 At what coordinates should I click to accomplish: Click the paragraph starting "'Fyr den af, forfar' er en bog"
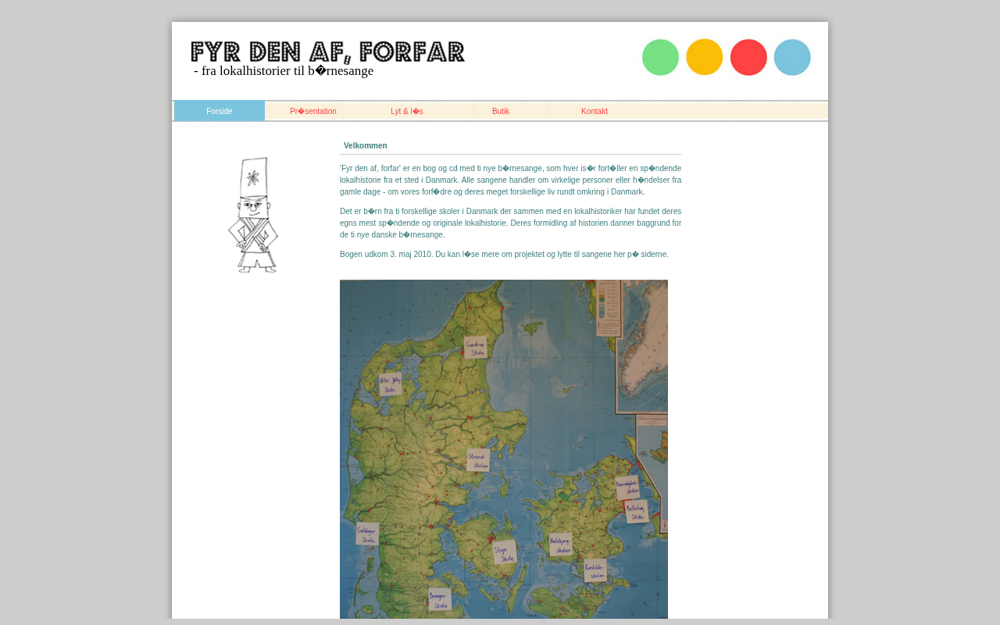510,180
